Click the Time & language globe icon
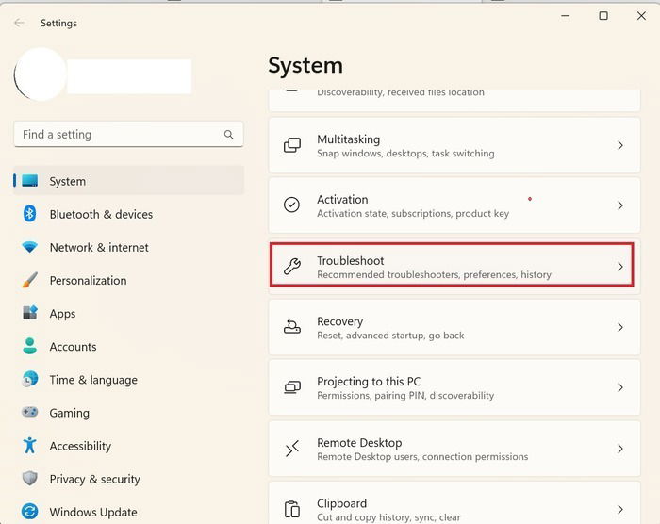 coord(30,379)
